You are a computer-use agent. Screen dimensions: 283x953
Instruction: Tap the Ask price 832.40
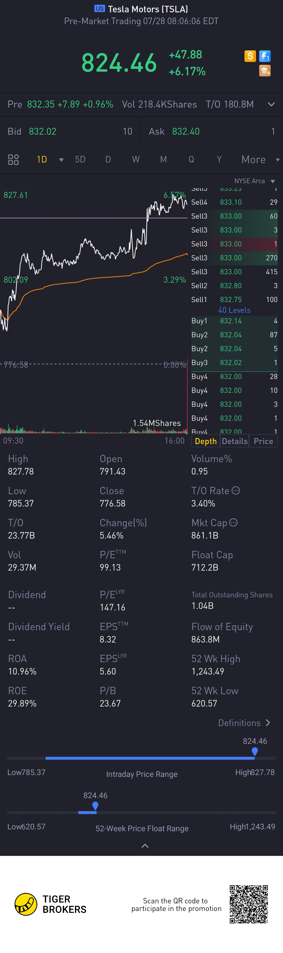coord(186,131)
